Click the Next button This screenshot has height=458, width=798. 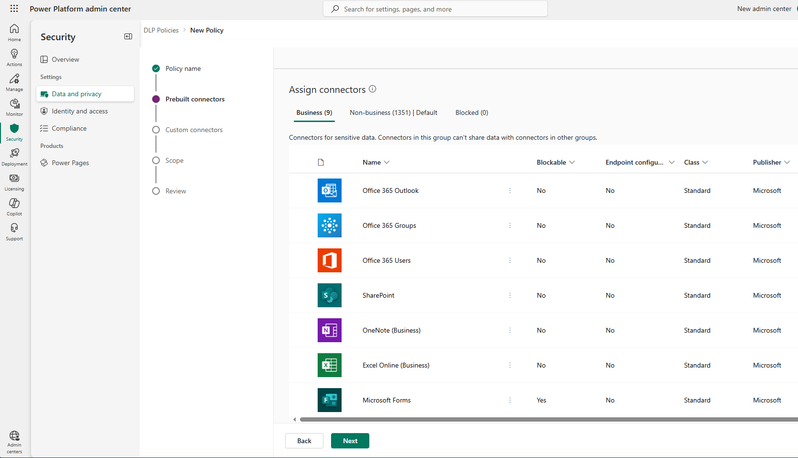click(x=350, y=440)
